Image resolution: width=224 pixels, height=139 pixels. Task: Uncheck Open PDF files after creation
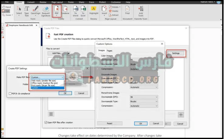[46, 123]
